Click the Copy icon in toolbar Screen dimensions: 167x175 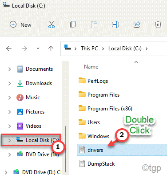pyautogui.click(x=73, y=24)
